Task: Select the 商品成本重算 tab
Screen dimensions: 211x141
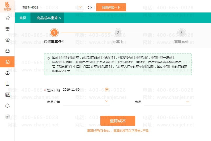Action: click(x=47, y=18)
